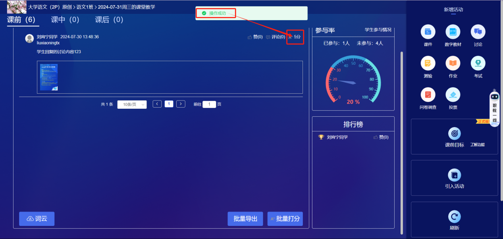
Task: Like 刘肖宁同学's discussion post with 赞(0)
Action: point(255,37)
